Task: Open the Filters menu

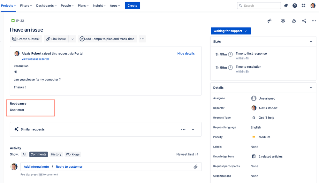Action: [26, 6]
